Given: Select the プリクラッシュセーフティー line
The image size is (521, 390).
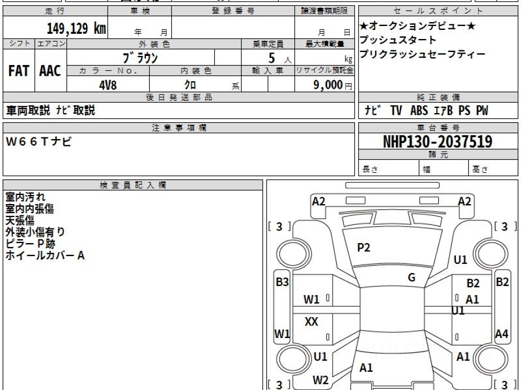Looking at the screenshot, I should tap(422, 55).
